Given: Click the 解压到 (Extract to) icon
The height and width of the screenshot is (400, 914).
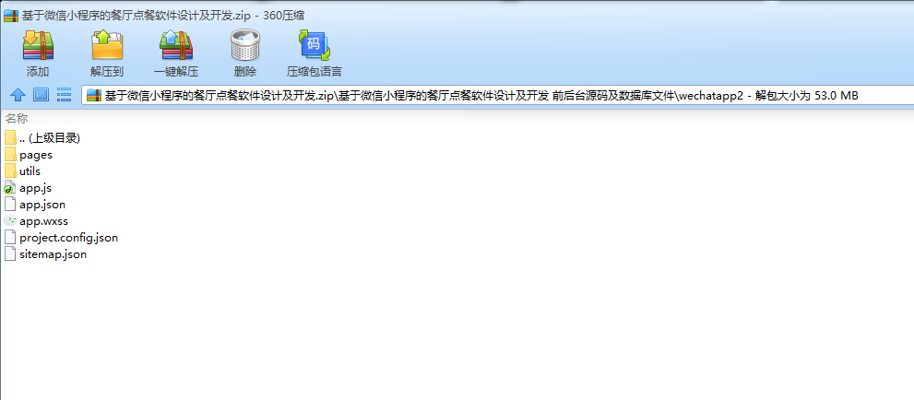Looking at the screenshot, I should coord(107,46).
